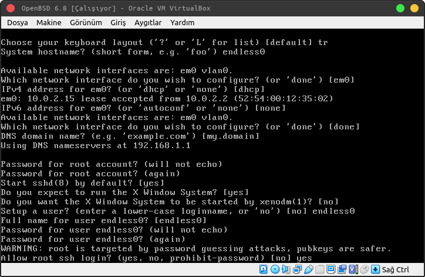The height and width of the screenshot is (277, 425).
Task: Click the hard disk activity status icon
Action: pyautogui.click(x=263, y=269)
